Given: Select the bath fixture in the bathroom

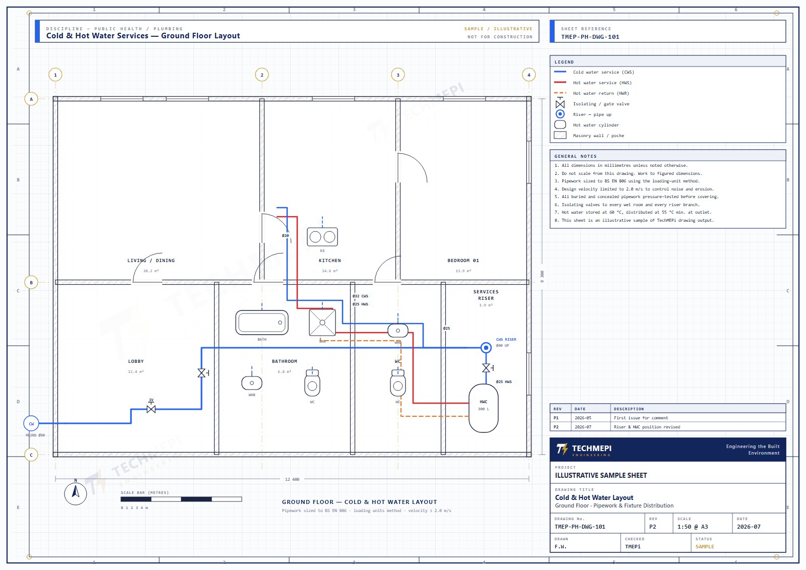Looking at the screenshot, I should tap(262, 323).
